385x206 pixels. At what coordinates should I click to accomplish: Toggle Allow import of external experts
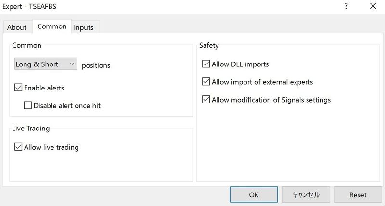point(206,82)
